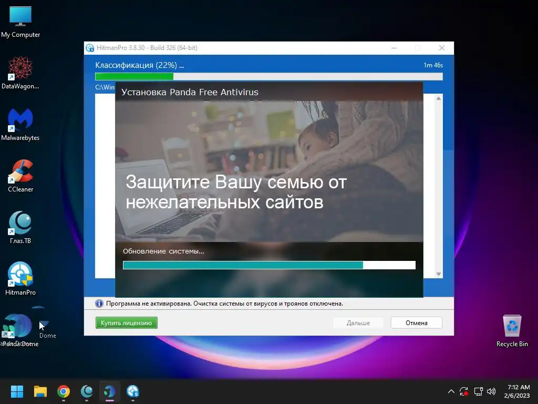Click the Установка Panda Free Antivirus title
Viewport: 538px width, 404px height.
click(x=190, y=92)
